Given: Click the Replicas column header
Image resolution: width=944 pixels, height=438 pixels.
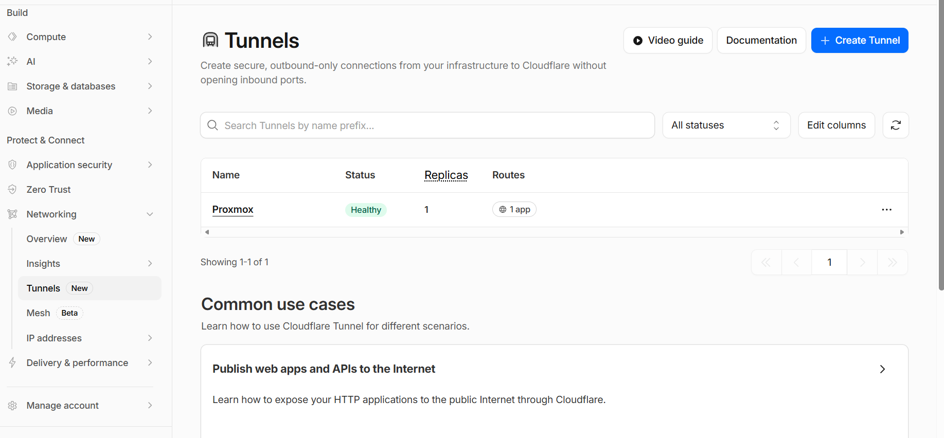Looking at the screenshot, I should [446, 175].
